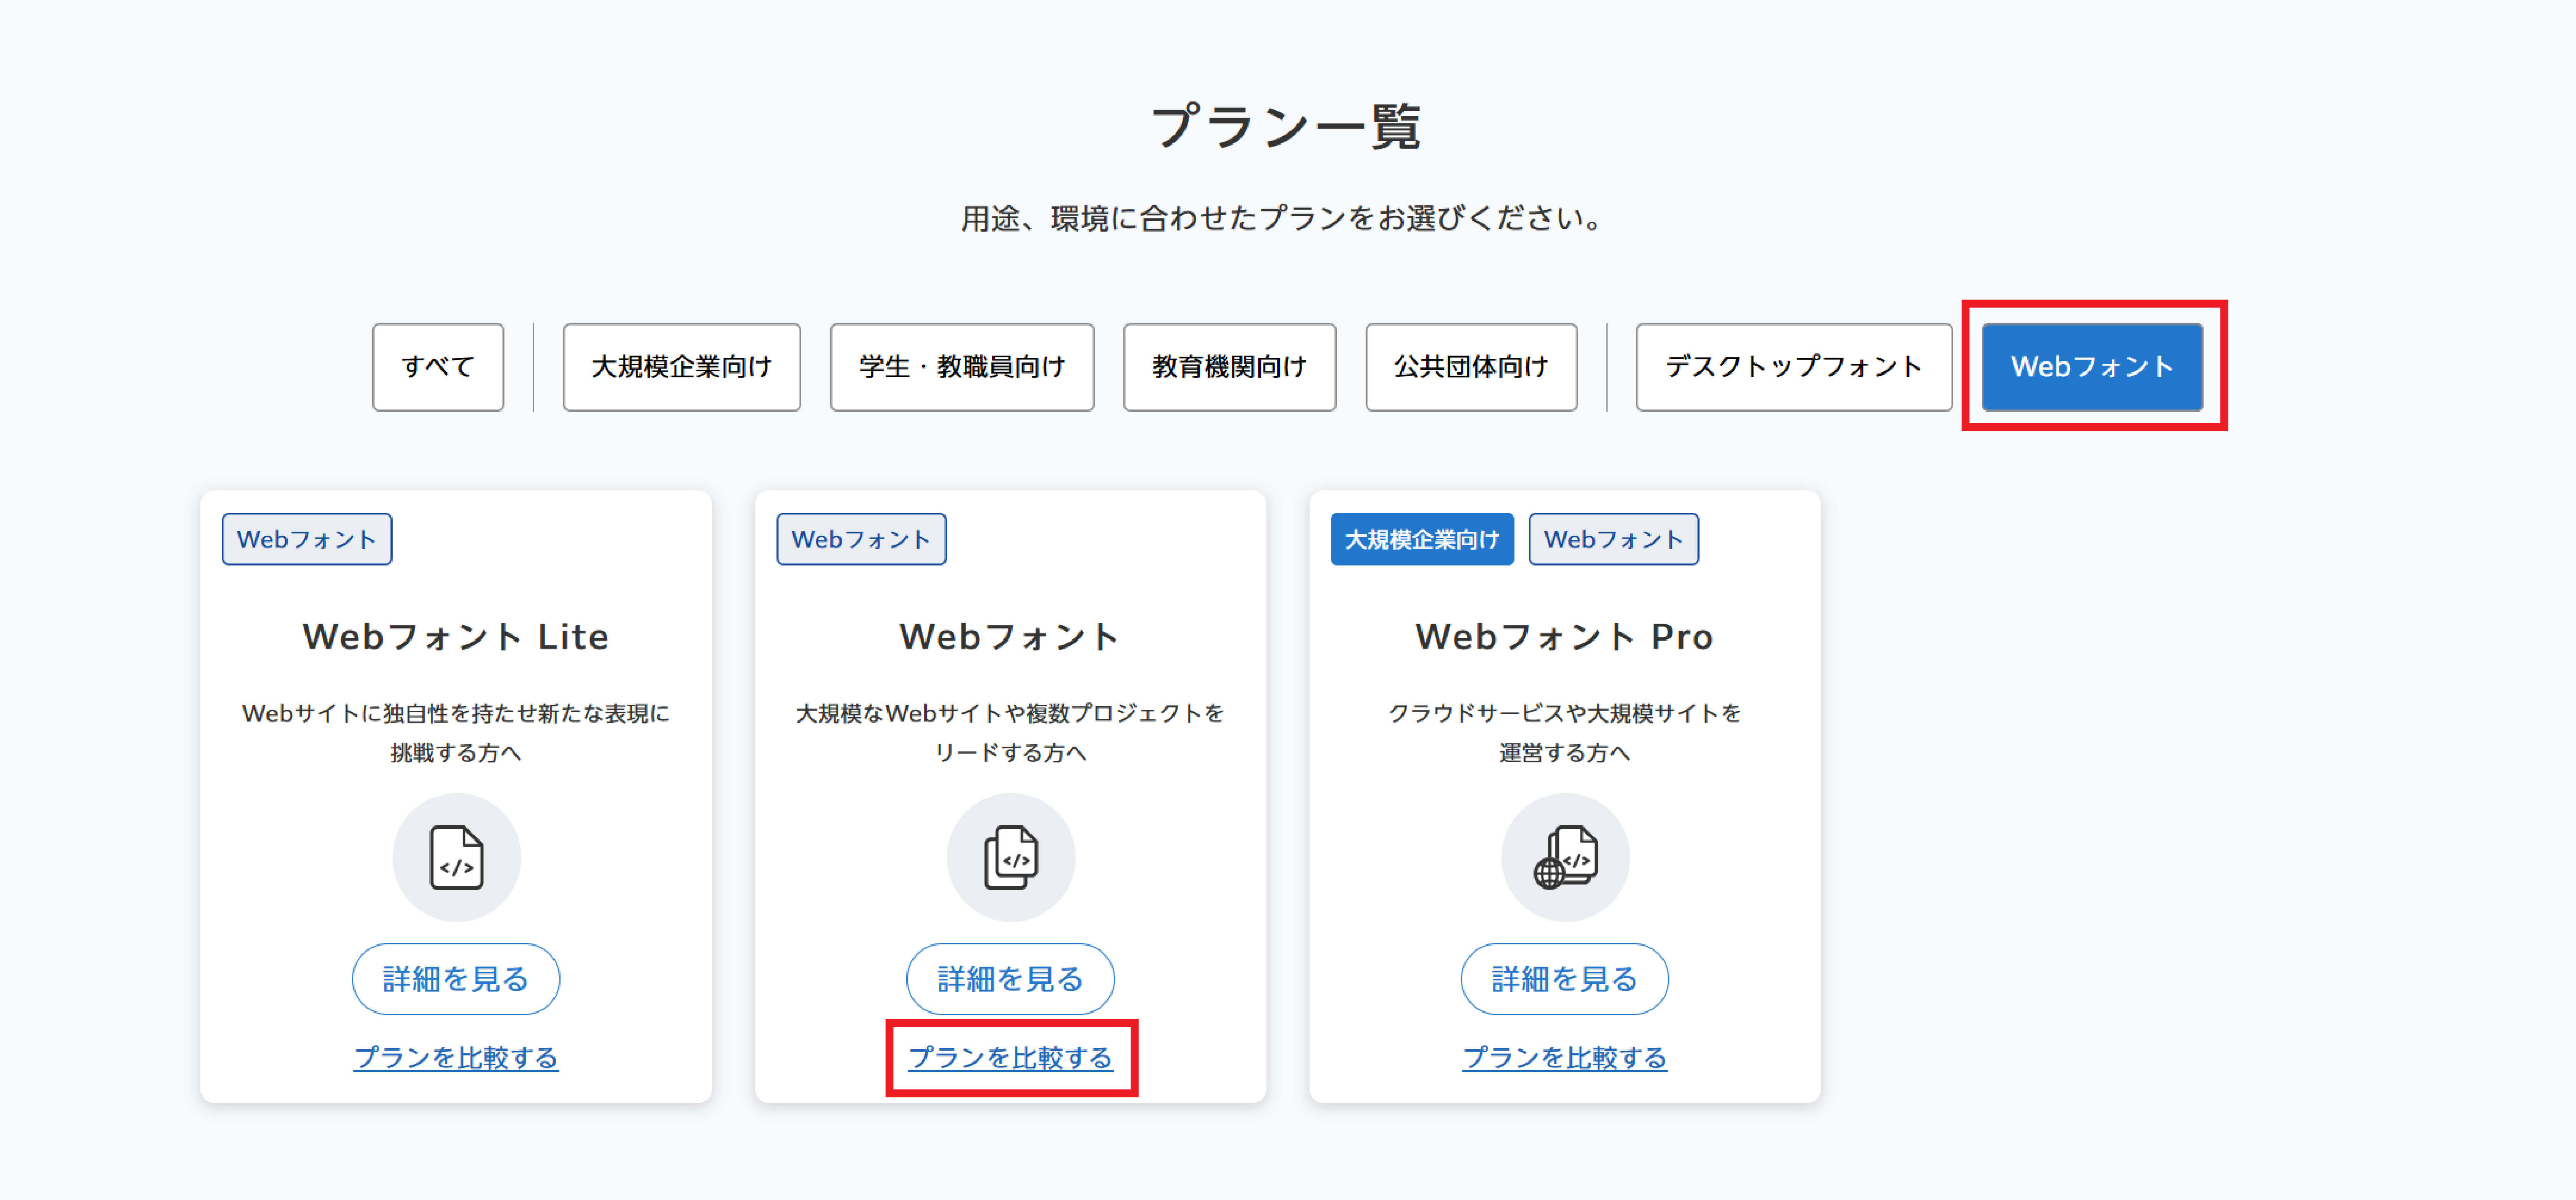Image resolution: width=2576 pixels, height=1200 pixels.
Task: Open 詳細を見る for the Webフォント plan
Action: 1010,979
